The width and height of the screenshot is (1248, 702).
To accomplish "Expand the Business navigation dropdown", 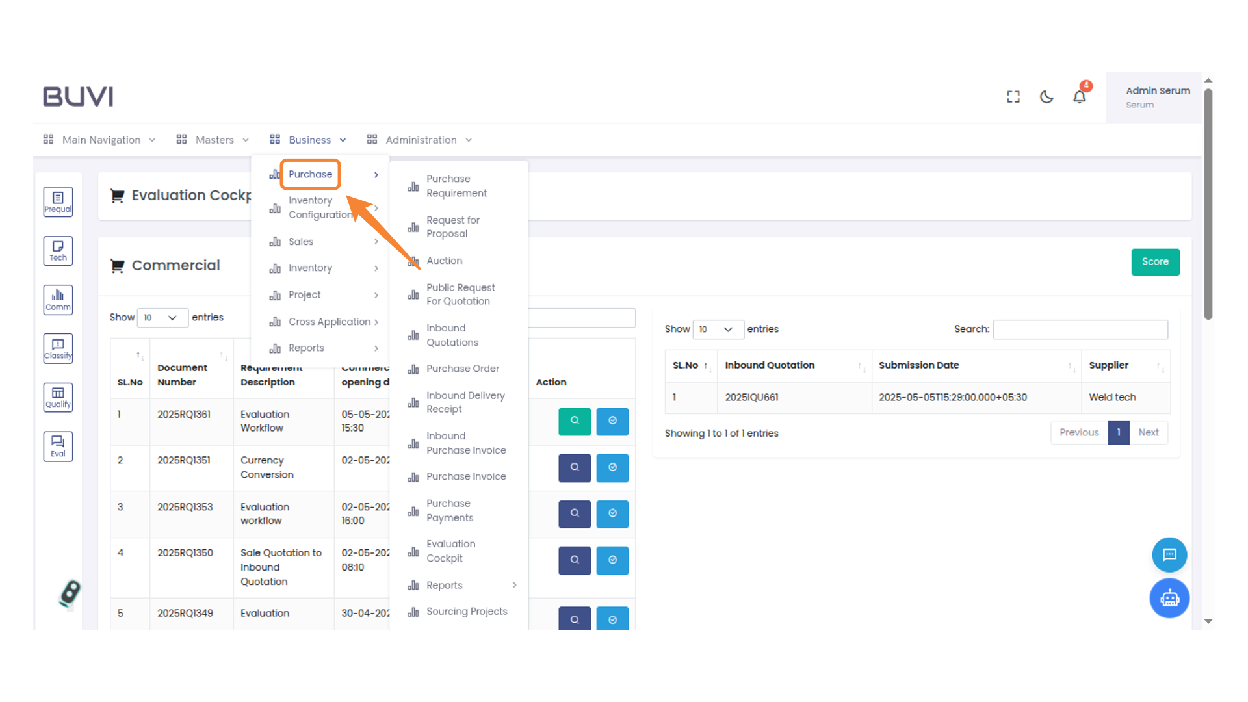I will pyautogui.click(x=308, y=140).
